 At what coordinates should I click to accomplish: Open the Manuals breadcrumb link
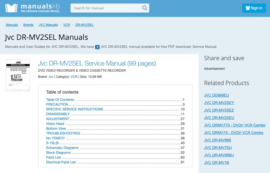[x=12, y=25]
